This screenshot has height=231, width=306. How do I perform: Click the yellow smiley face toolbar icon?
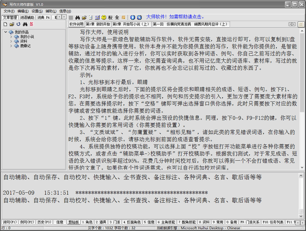(x=104, y=18)
